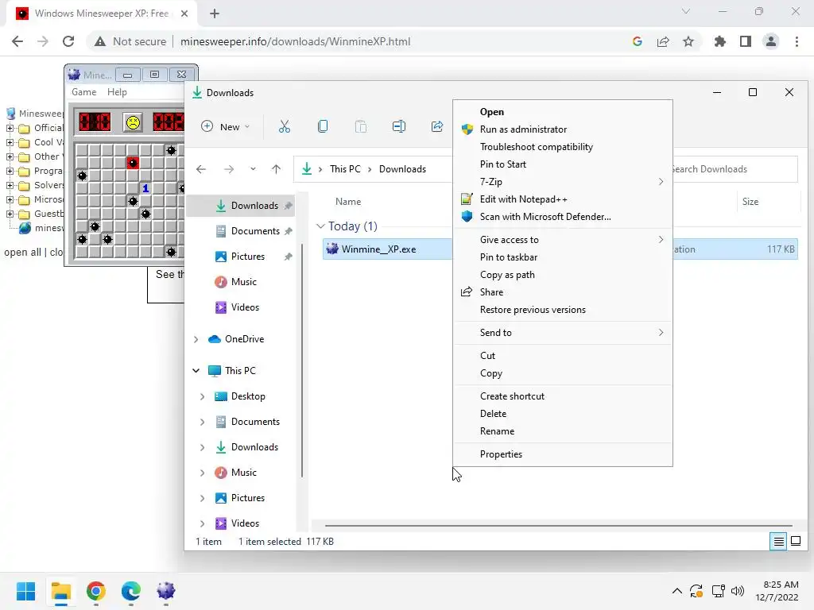Choose Pin to Start in context menu
Image resolution: width=814 pixels, height=610 pixels.
pyautogui.click(x=563, y=164)
